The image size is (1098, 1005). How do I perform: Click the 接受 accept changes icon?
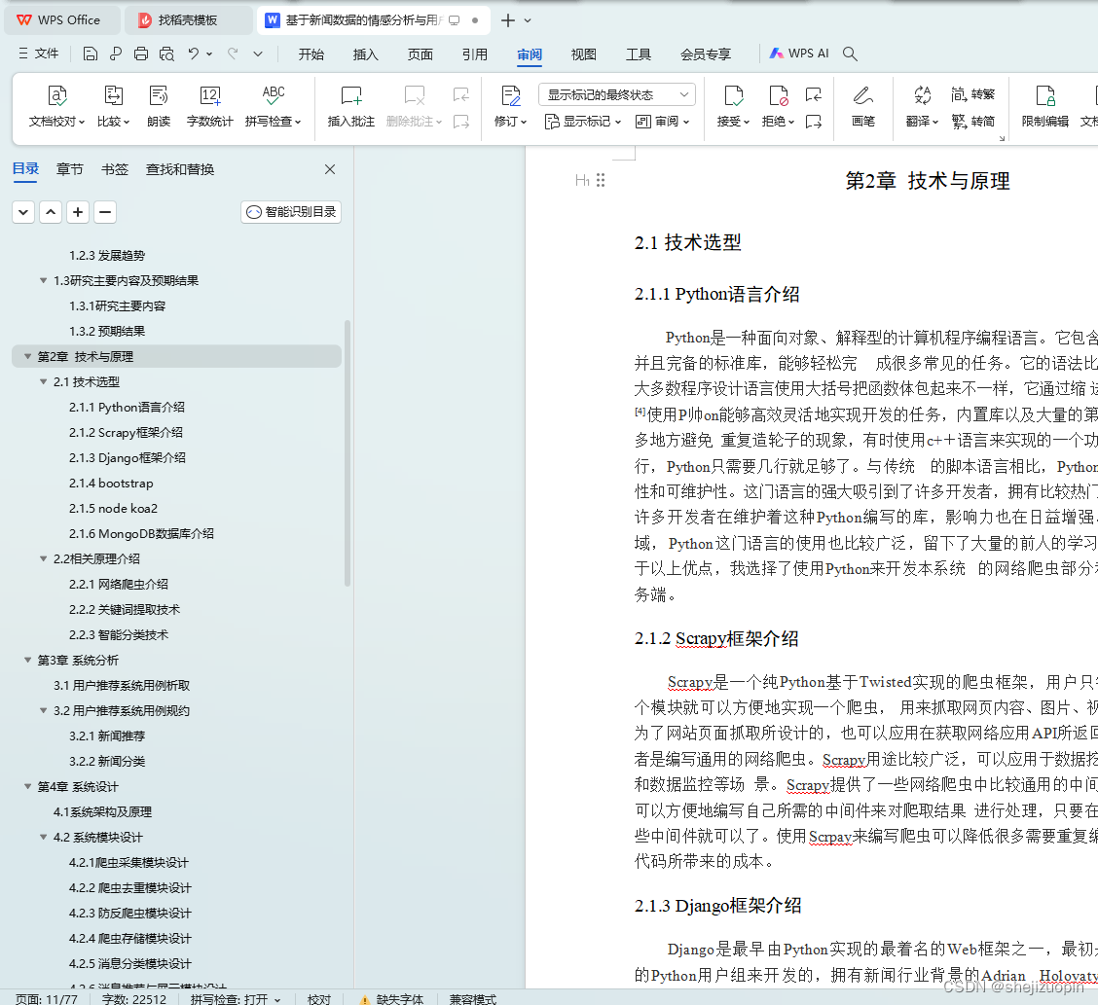733,106
